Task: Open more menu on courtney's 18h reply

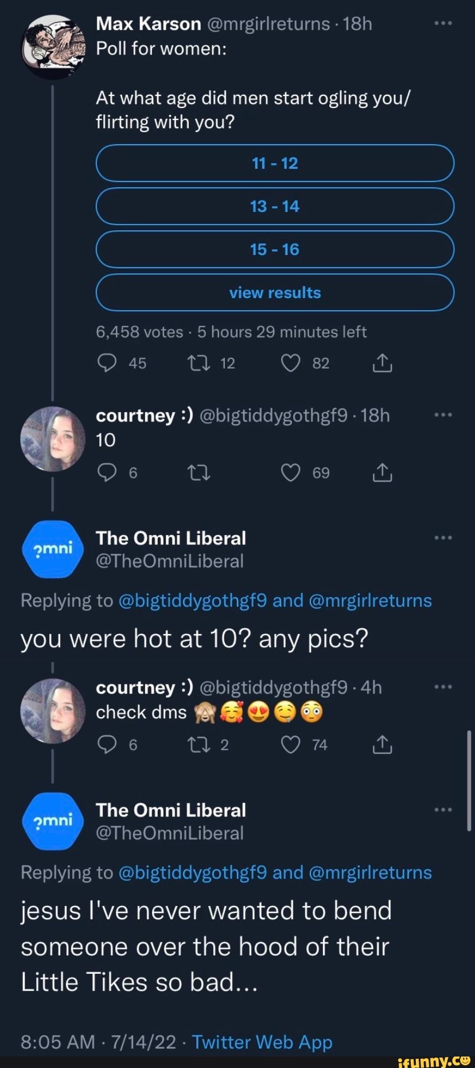Action: [443, 415]
